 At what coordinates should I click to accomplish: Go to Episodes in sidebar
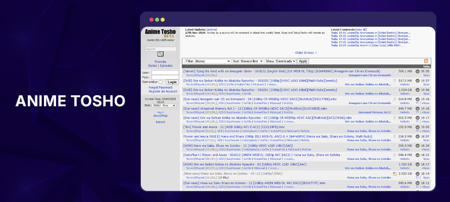166,65
